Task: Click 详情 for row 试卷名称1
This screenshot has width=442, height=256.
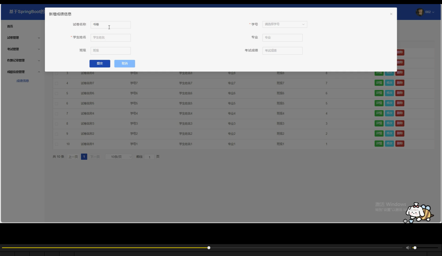Action: pyautogui.click(x=379, y=143)
